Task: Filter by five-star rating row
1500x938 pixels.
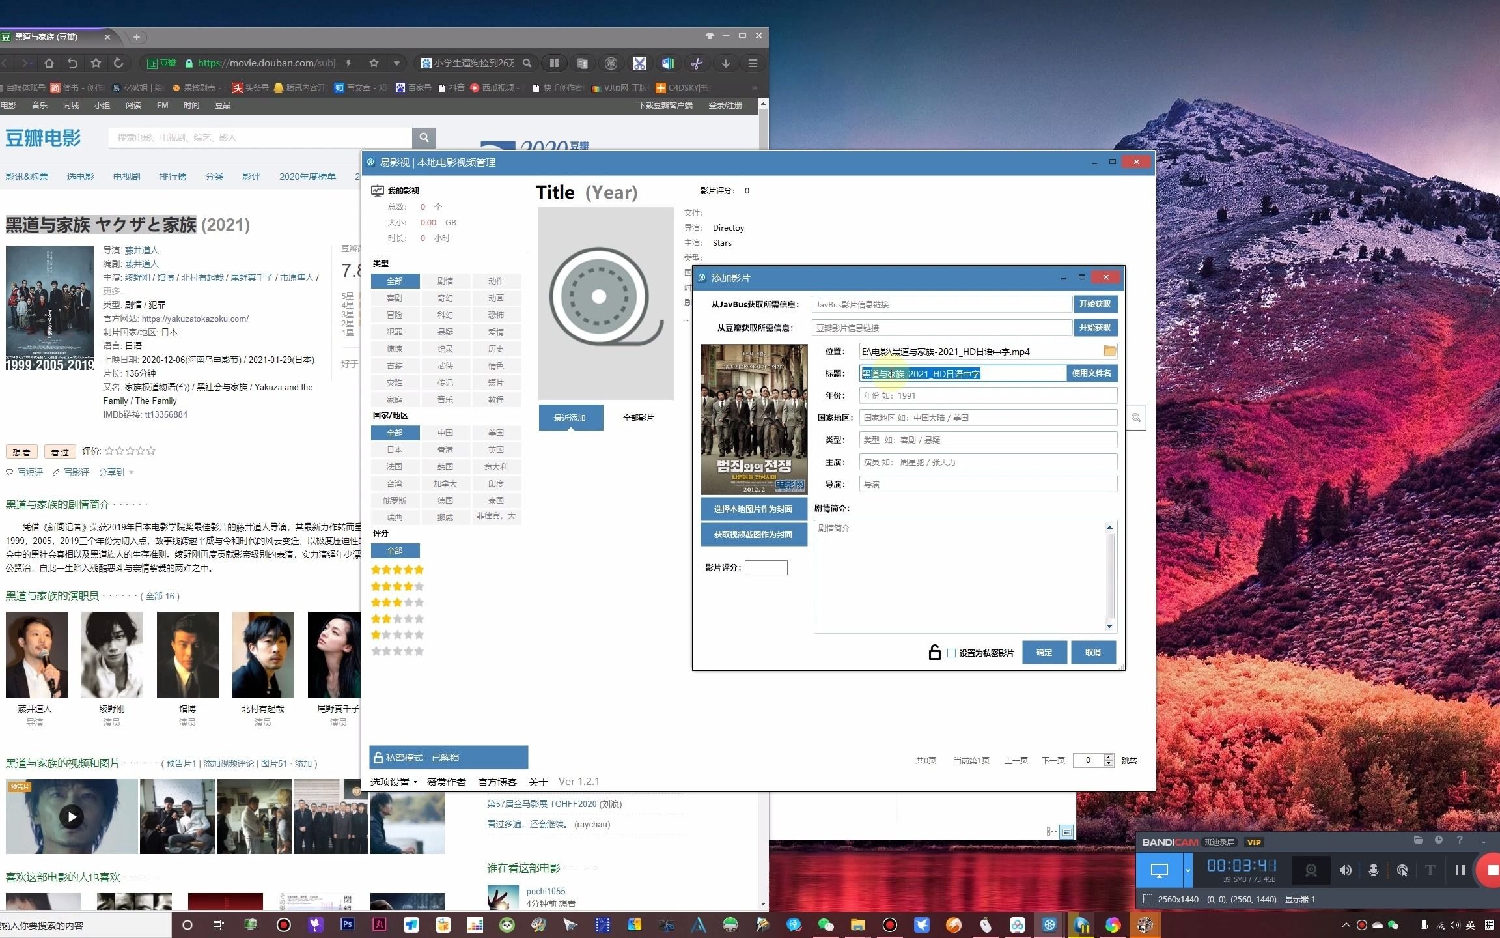Action: tap(397, 569)
